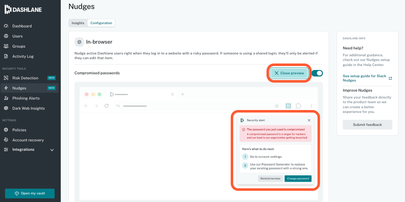This screenshot has height=202, width=405.
Task: Click the Phishing Alerts icon
Action: click(6, 98)
